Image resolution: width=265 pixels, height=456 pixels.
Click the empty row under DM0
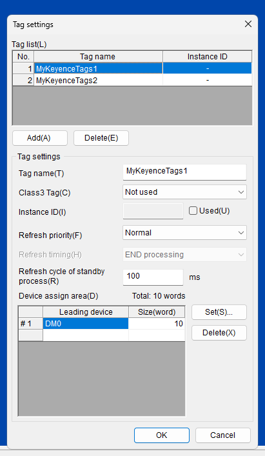click(x=102, y=335)
